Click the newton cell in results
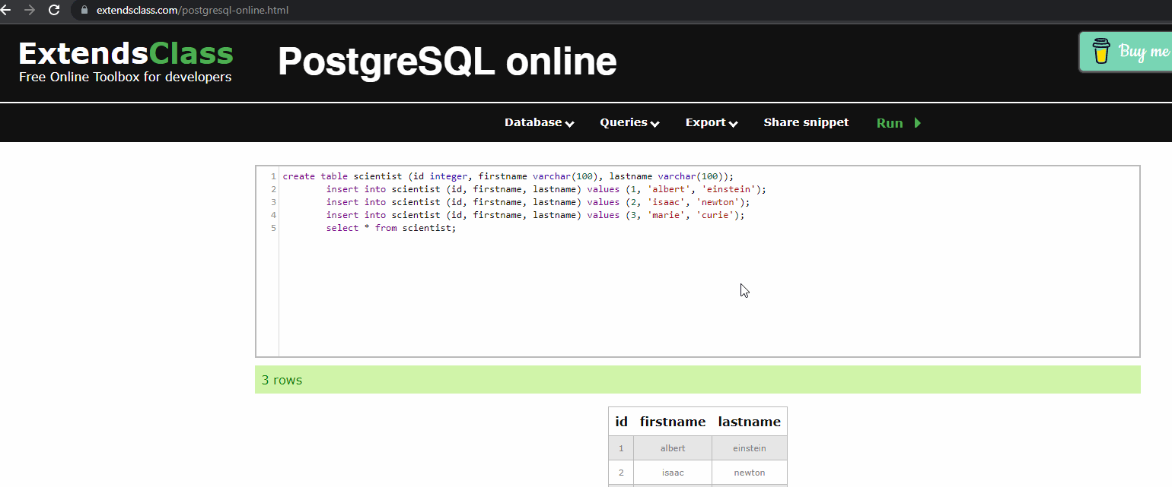The width and height of the screenshot is (1172, 487). [750, 473]
